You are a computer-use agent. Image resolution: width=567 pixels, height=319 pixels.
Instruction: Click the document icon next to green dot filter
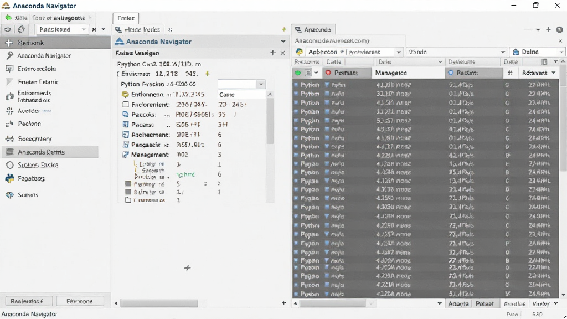coord(308,73)
